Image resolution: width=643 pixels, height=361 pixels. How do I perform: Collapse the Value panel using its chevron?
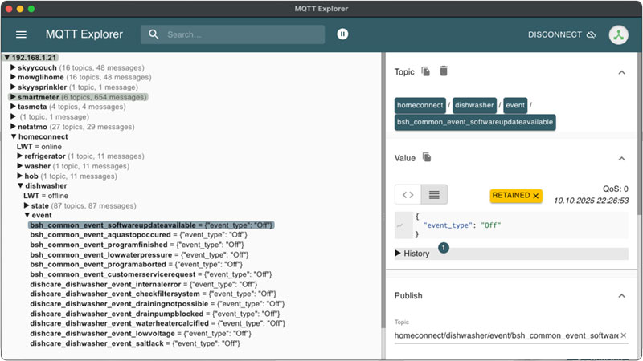pyautogui.click(x=621, y=158)
